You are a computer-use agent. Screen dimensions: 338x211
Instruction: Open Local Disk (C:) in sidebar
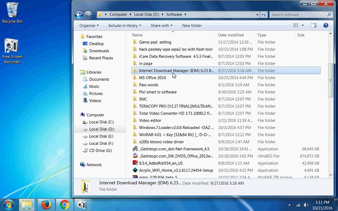point(101,122)
